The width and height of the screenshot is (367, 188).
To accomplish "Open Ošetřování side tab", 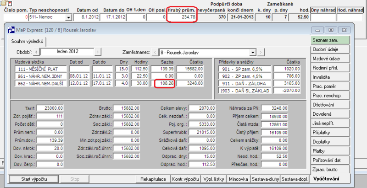I will 330,105.
